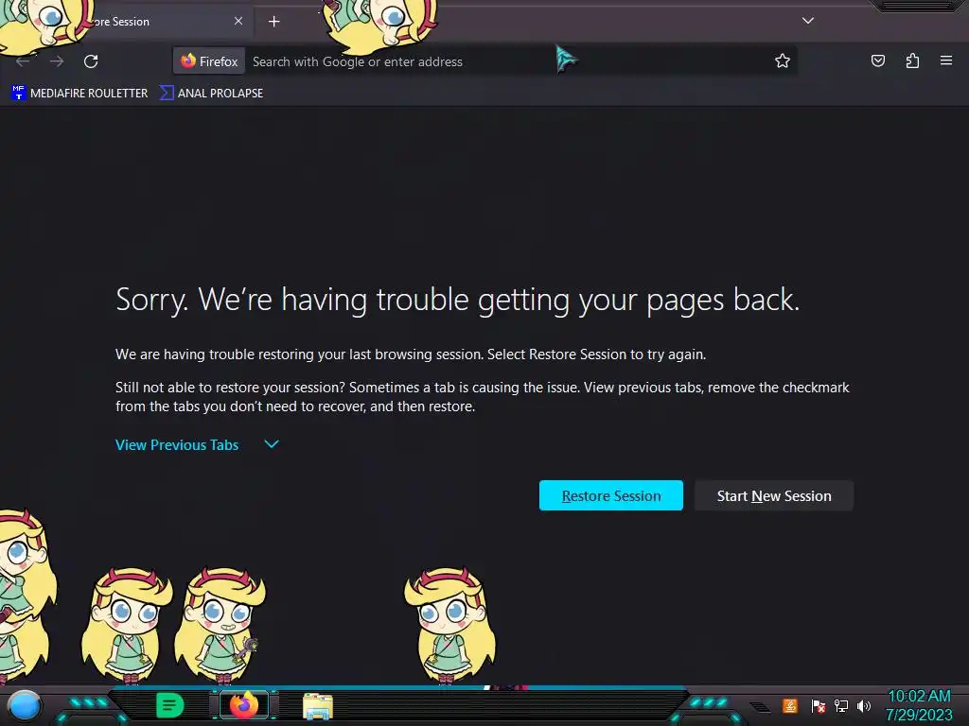Click the browser back arrow

pyautogui.click(x=23, y=61)
